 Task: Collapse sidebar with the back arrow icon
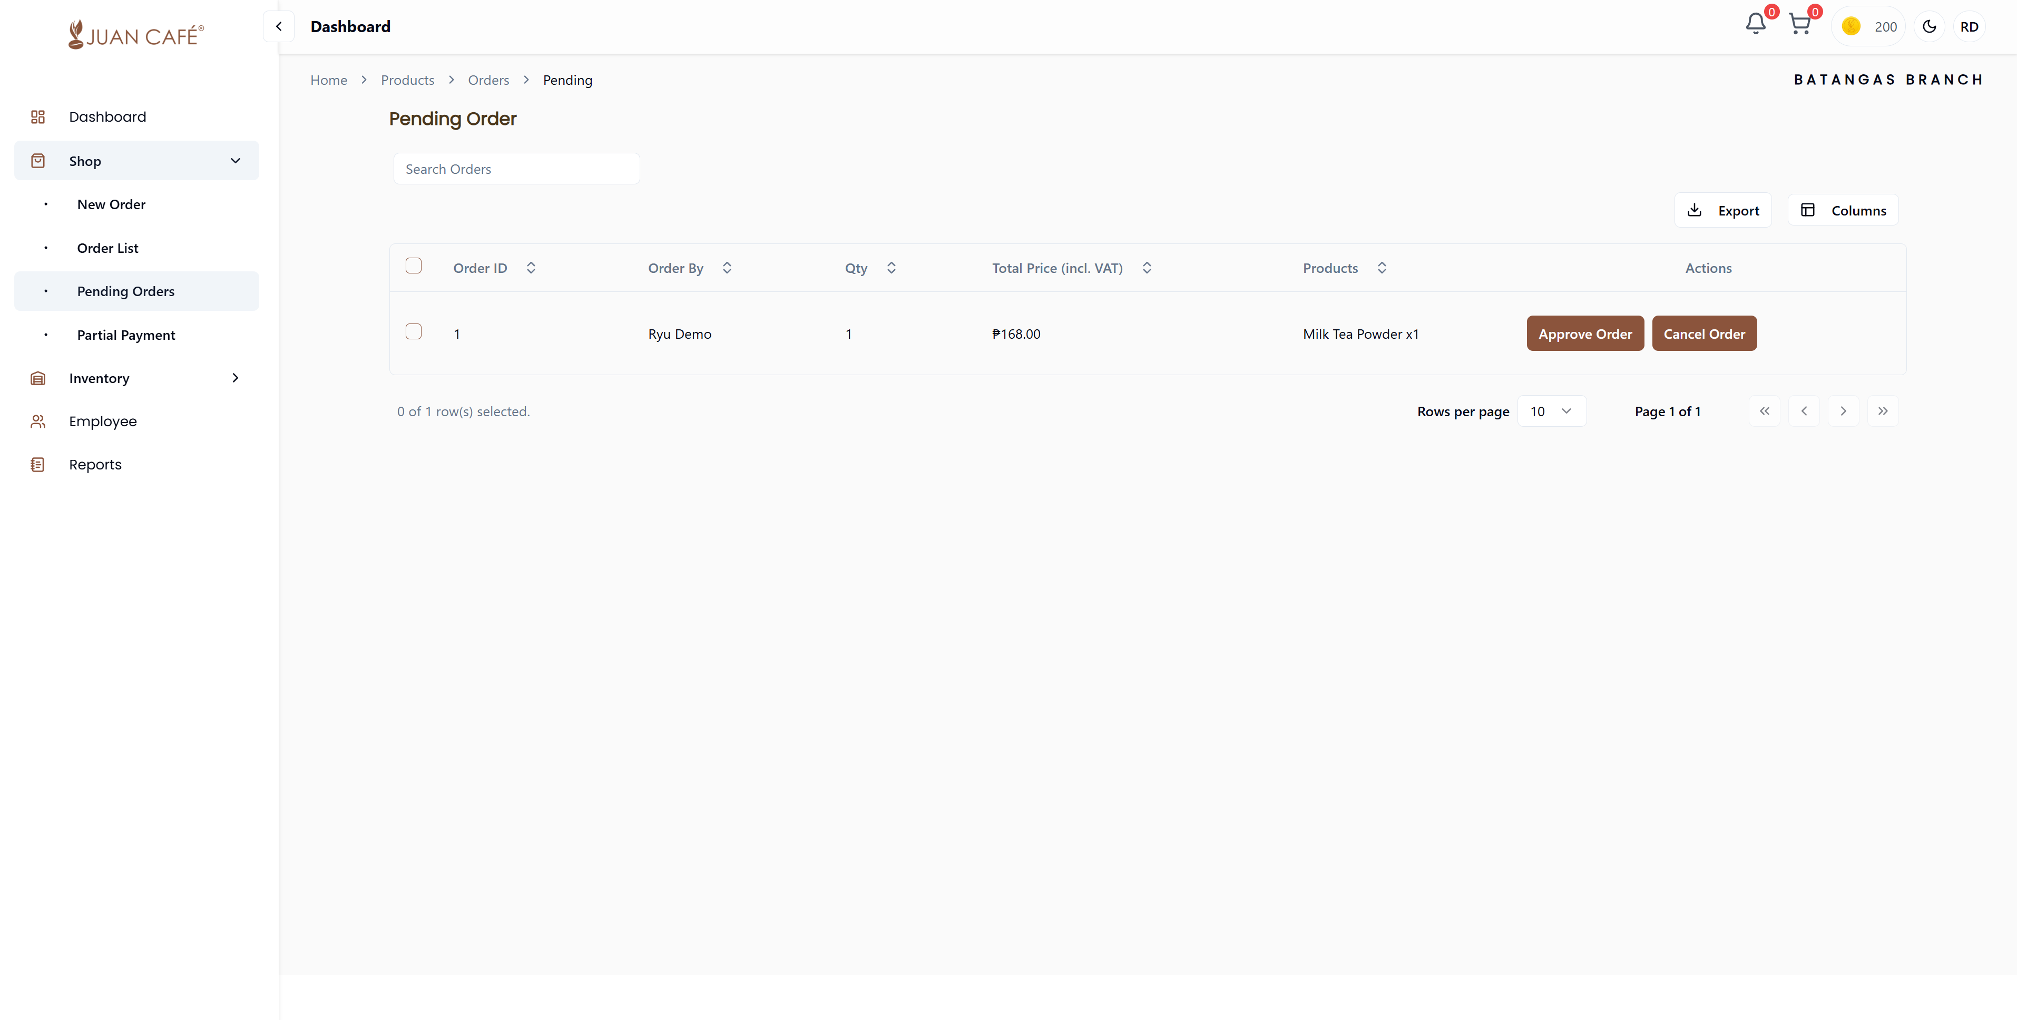coord(278,27)
